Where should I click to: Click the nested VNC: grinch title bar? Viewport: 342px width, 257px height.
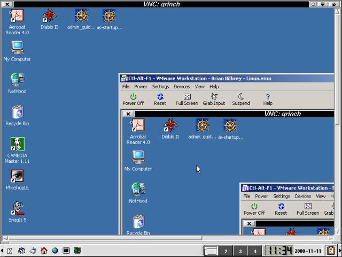234,114
